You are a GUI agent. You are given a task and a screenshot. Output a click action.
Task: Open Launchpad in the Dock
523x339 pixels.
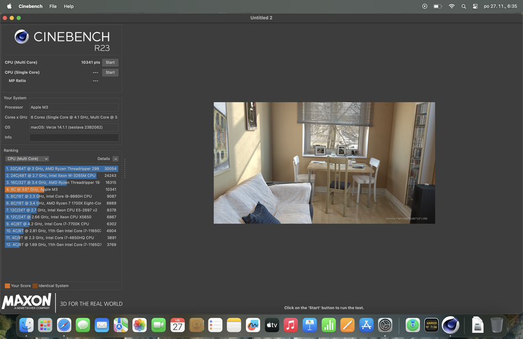coord(45,325)
